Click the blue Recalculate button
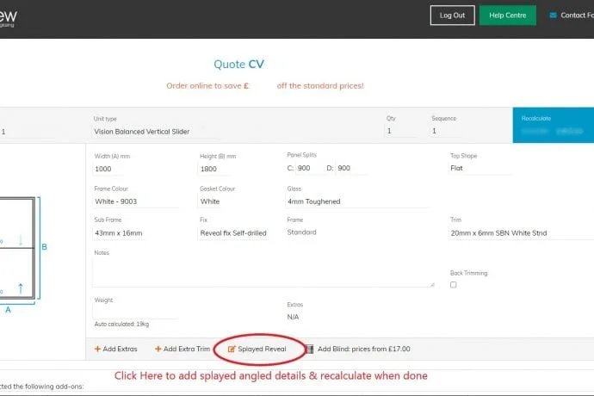The width and height of the screenshot is (594, 396). tap(553, 125)
